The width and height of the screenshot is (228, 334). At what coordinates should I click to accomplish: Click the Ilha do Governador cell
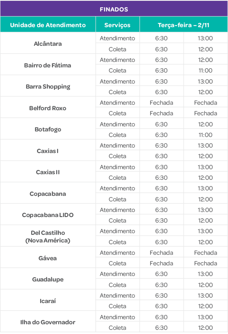coord(48,322)
